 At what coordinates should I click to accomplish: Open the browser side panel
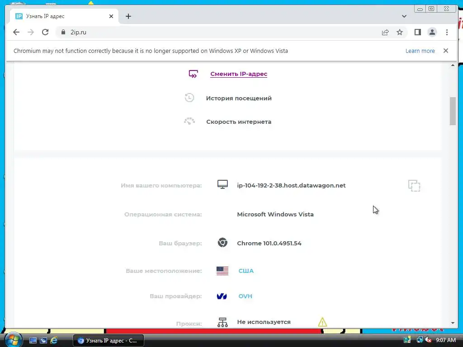[417, 32]
